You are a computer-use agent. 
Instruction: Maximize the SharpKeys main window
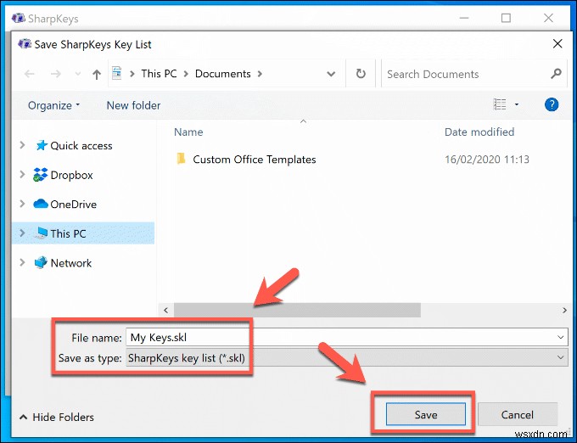point(506,18)
